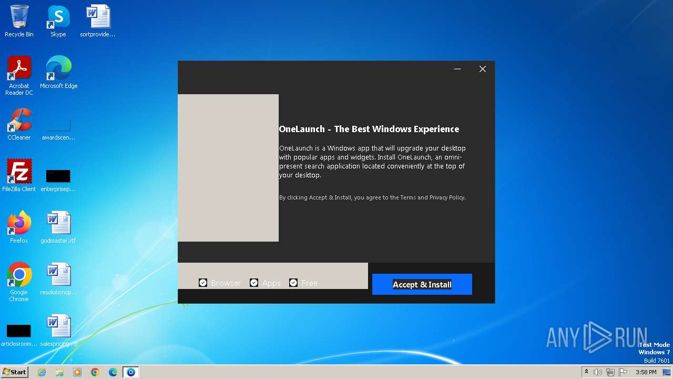673x379 pixels.
Task: Open the resolutionop document icon
Action: (58, 279)
